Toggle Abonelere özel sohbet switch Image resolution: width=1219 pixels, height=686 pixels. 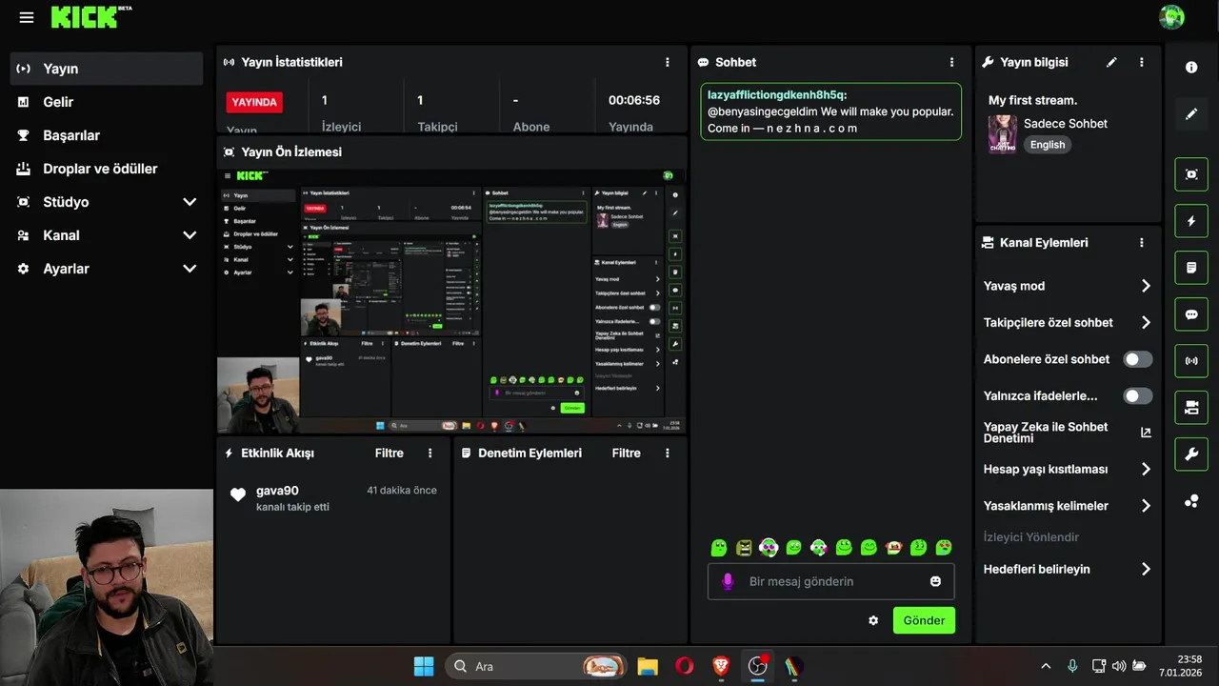coord(1138,359)
